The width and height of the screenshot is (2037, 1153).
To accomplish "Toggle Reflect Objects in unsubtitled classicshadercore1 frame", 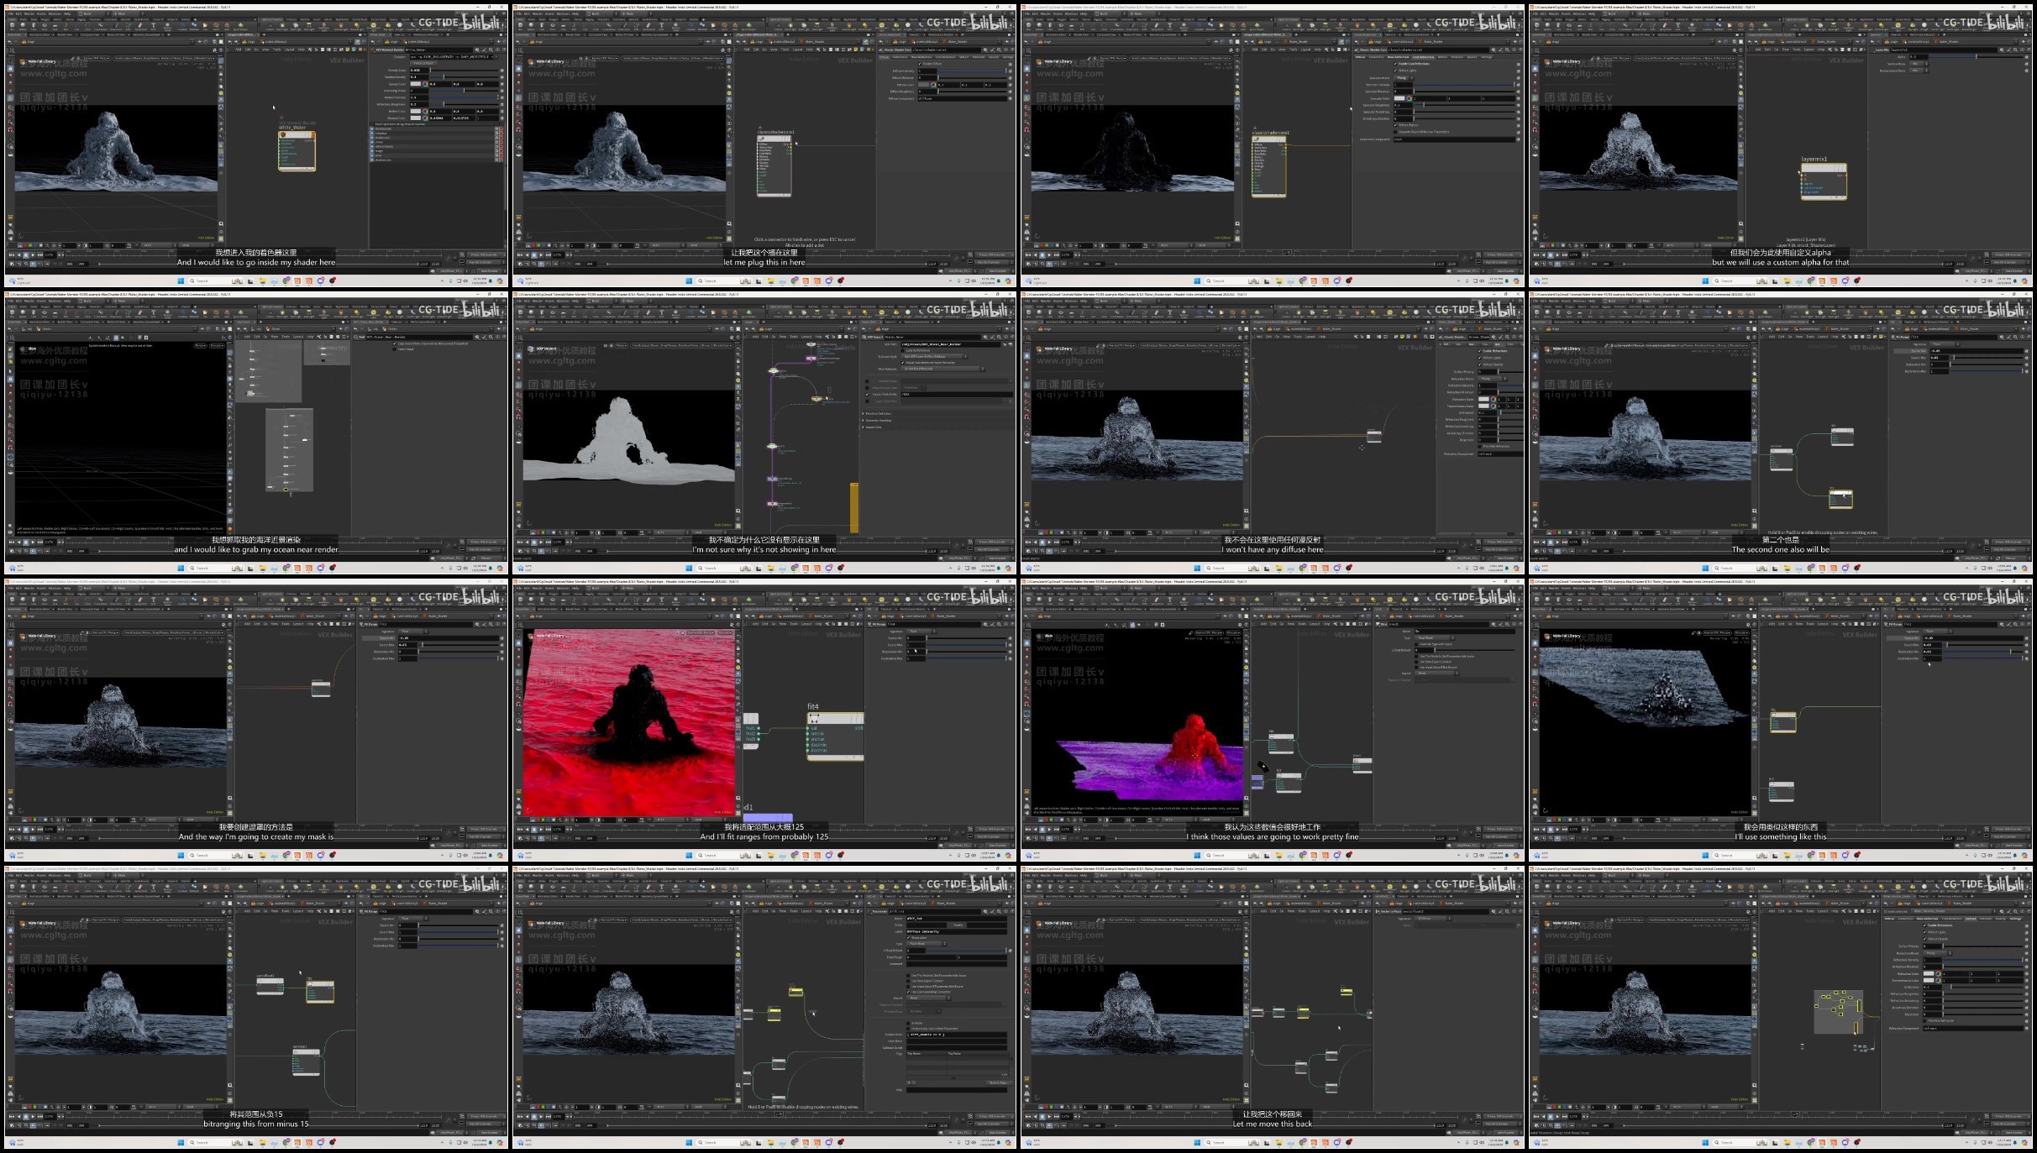I will pyautogui.click(x=1396, y=125).
